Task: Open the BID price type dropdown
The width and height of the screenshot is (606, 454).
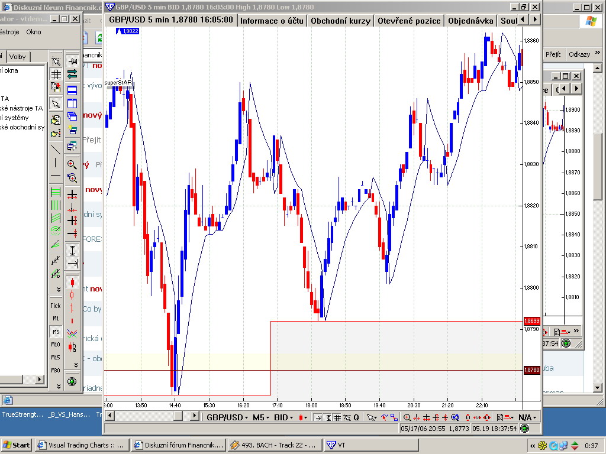Action: tap(283, 417)
